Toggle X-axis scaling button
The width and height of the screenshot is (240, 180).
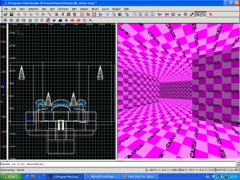(141, 15)
